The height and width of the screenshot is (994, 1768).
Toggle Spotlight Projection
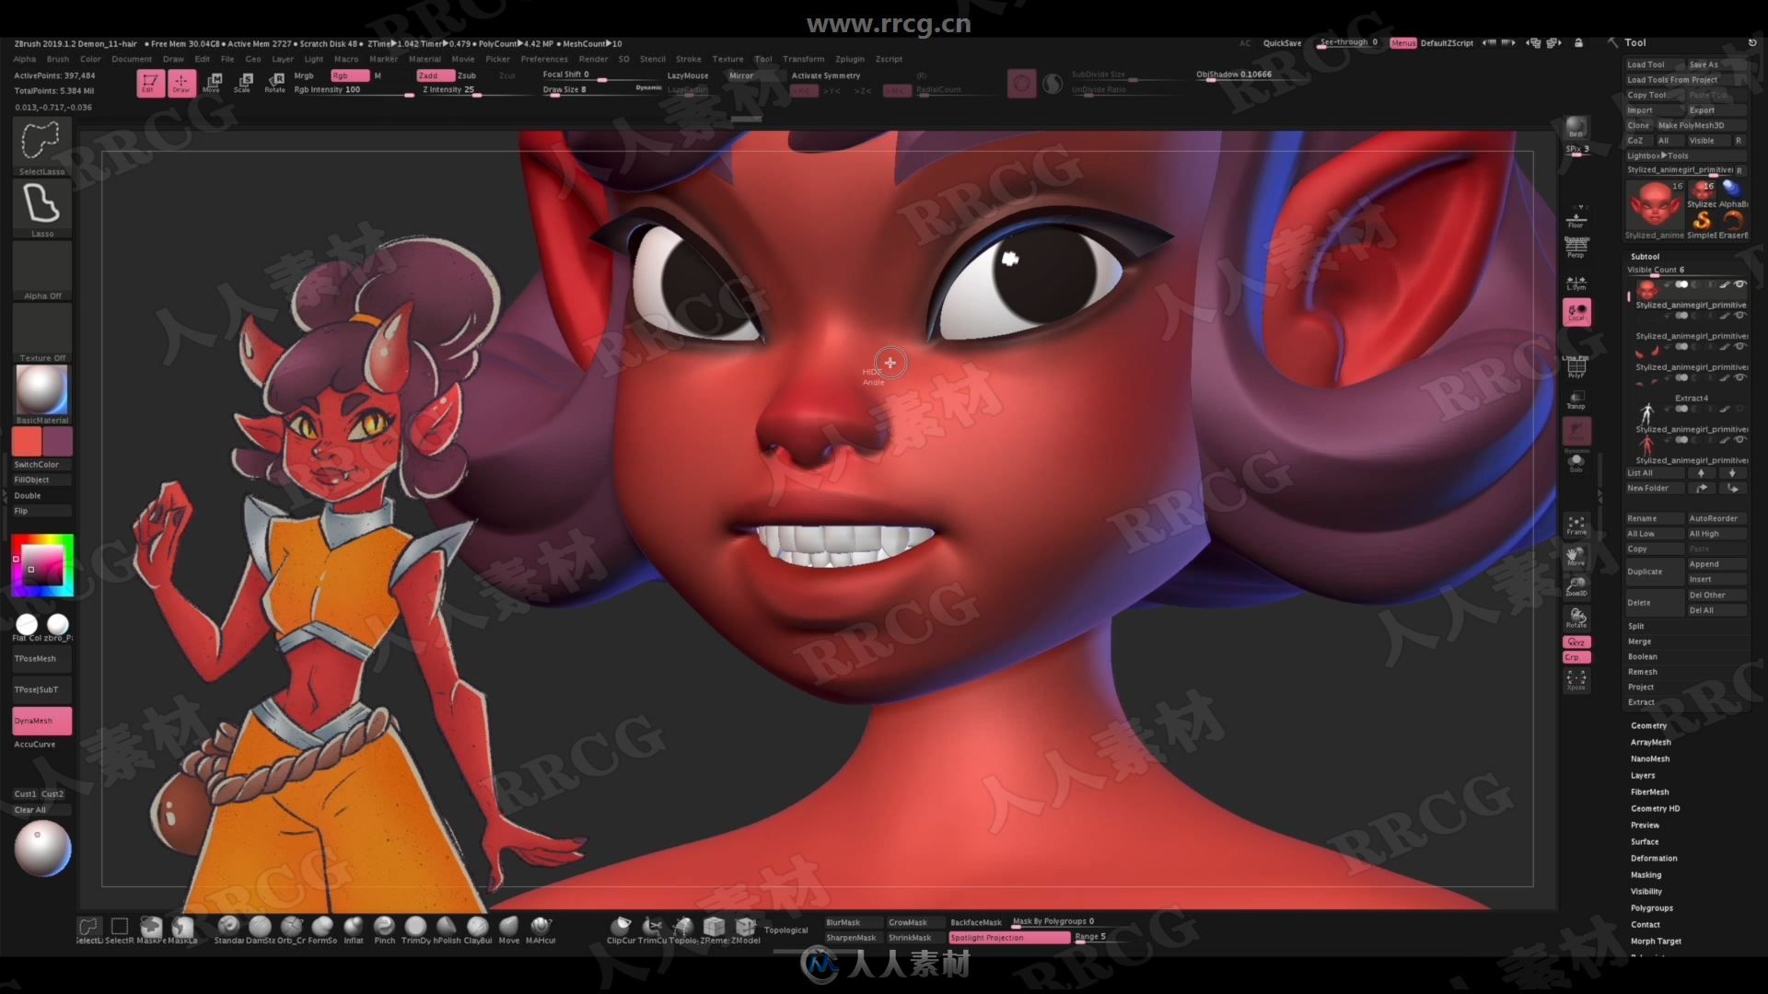pos(1009,938)
